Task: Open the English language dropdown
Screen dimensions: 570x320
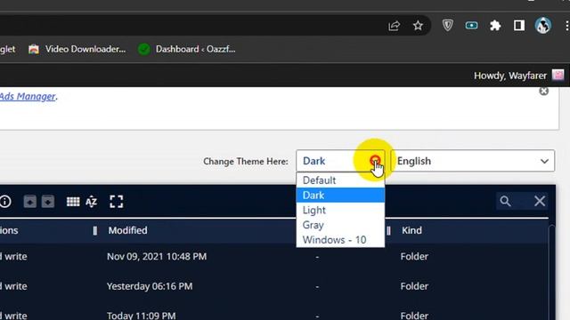Action: click(472, 161)
